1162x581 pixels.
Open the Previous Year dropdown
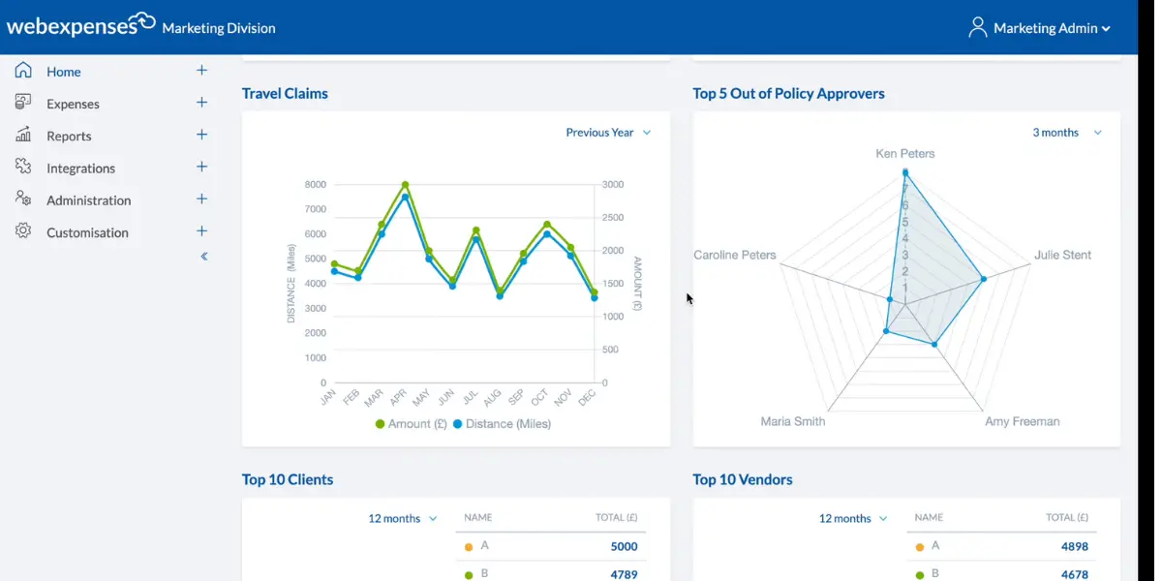(608, 133)
